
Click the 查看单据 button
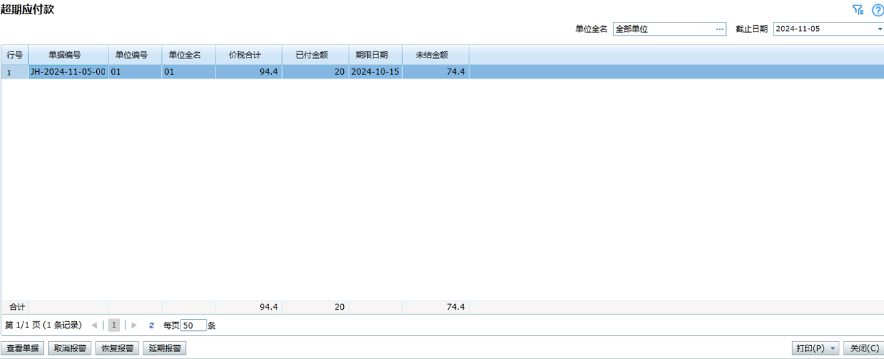(23, 349)
